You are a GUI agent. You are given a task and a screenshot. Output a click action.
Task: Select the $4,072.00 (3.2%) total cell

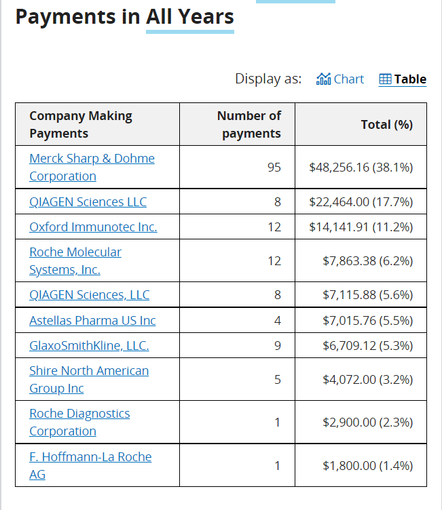pyautogui.click(x=361, y=379)
